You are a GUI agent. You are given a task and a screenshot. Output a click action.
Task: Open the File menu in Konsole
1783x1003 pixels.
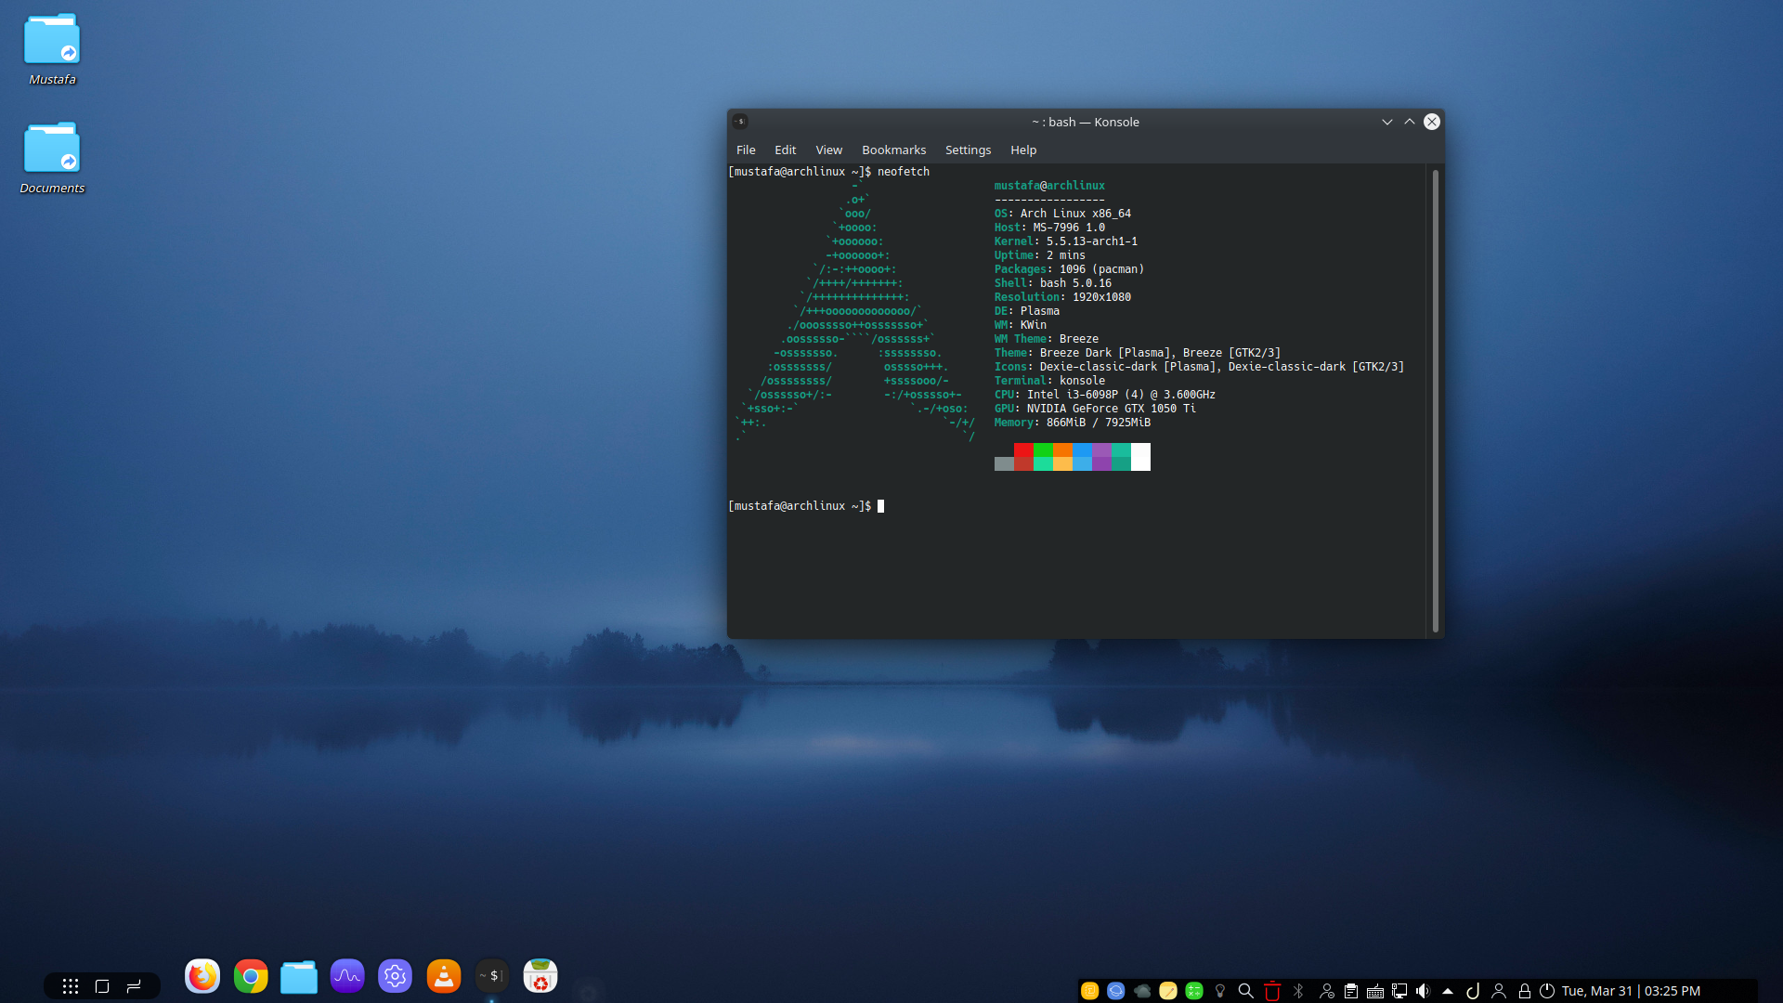[x=746, y=150]
